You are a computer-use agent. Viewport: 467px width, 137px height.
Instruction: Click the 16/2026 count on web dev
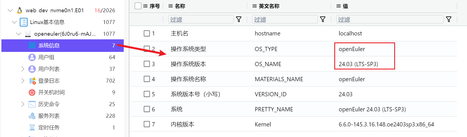105,10
